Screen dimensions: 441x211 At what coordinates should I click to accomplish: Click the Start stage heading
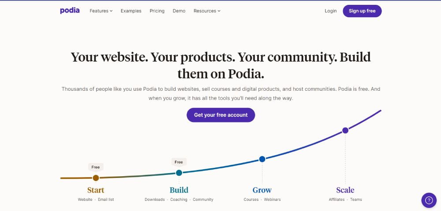coord(96,190)
